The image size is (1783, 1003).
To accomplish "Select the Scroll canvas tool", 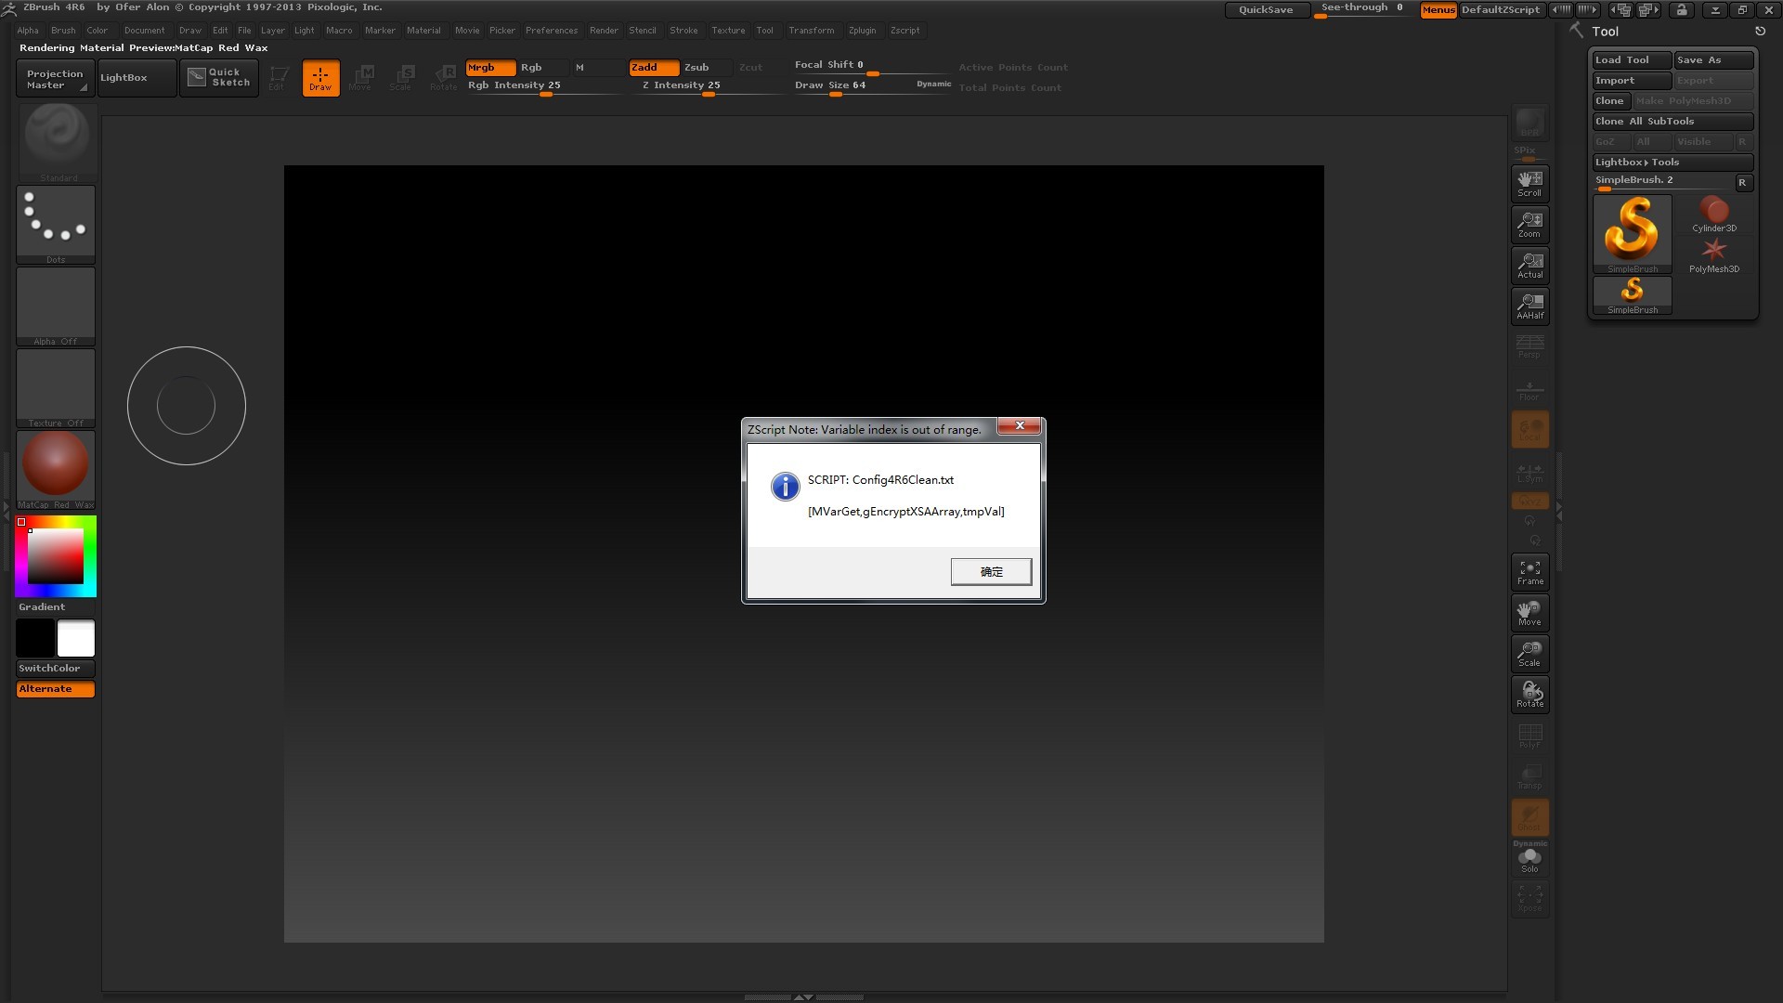I will point(1529,183).
